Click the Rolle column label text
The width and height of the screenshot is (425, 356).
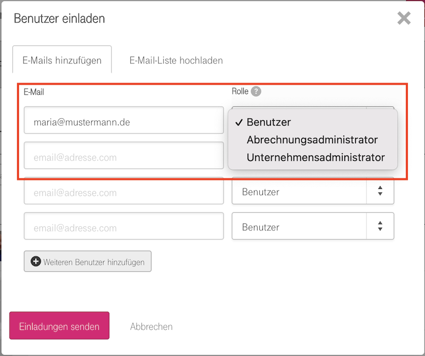(240, 92)
